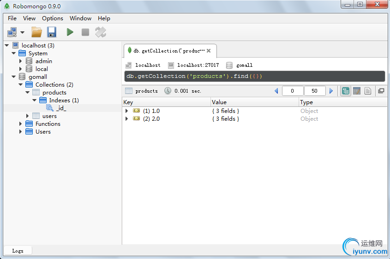Expand the users collection node
The height and width of the screenshot is (259, 390).
(28, 116)
